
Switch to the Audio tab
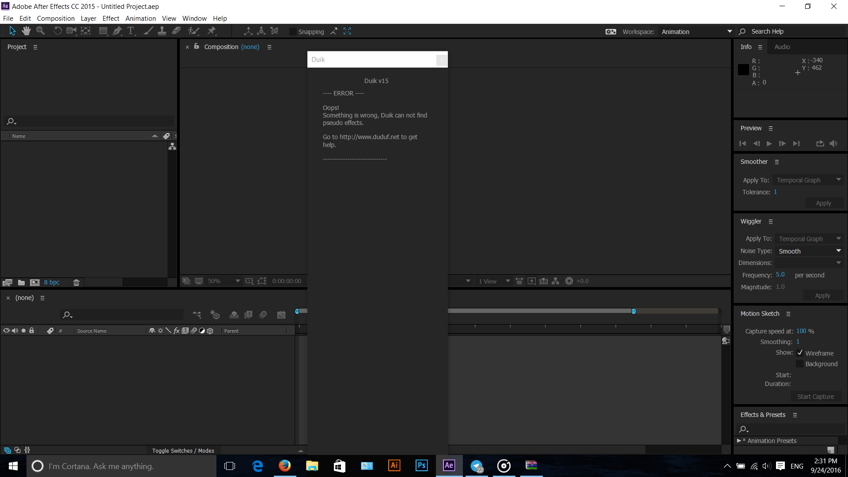coord(782,47)
